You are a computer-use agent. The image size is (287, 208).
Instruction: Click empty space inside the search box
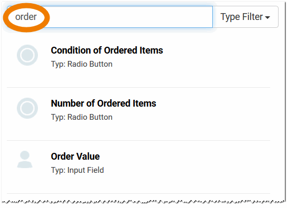tap(128, 17)
